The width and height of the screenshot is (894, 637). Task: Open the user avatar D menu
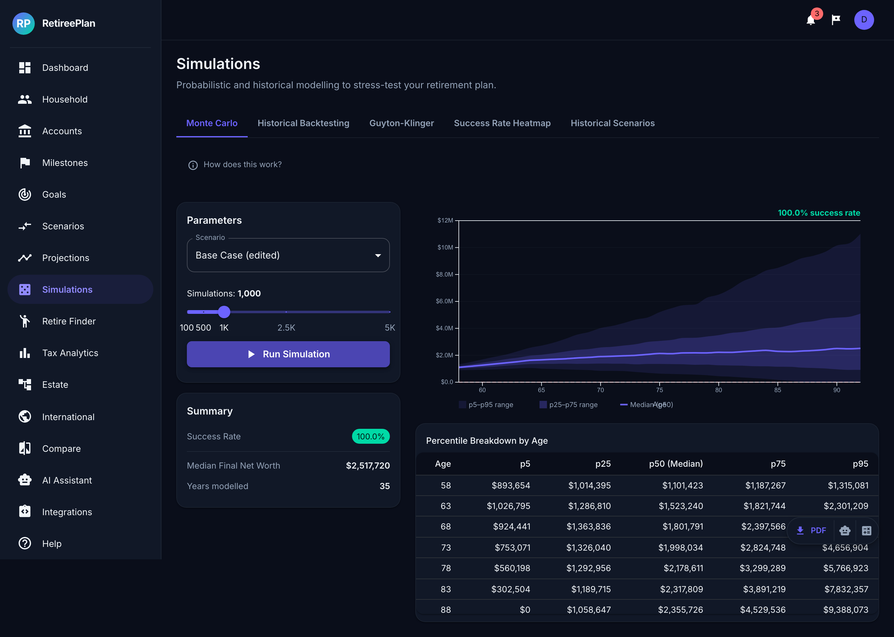864,20
